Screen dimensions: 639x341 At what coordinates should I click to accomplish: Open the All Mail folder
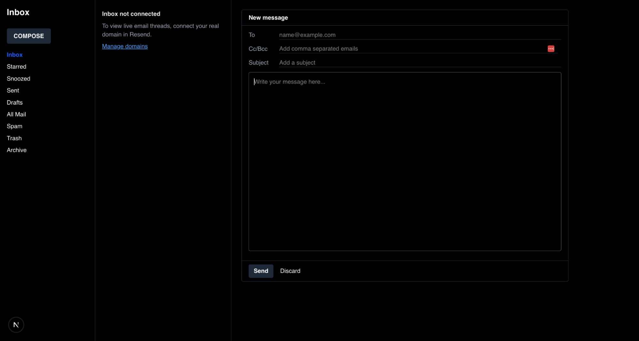[x=16, y=114]
